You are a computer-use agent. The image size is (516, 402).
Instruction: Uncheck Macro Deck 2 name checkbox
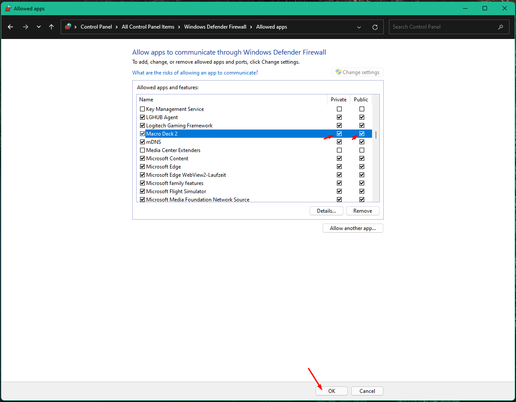pos(143,134)
